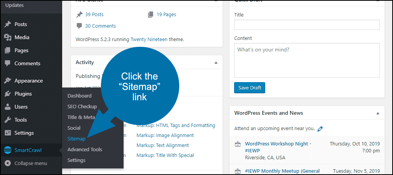This screenshot has width=393, height=175.
Task: Open the Media menu
Action: (22, 37)
